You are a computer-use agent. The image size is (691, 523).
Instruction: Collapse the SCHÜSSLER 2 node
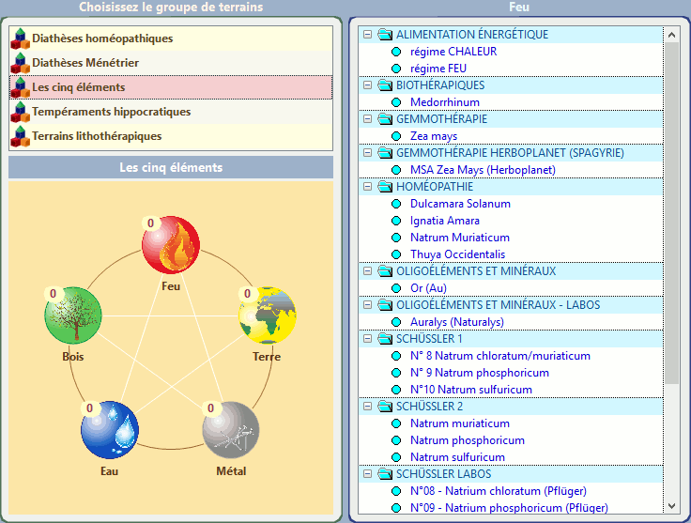[367, 407]
